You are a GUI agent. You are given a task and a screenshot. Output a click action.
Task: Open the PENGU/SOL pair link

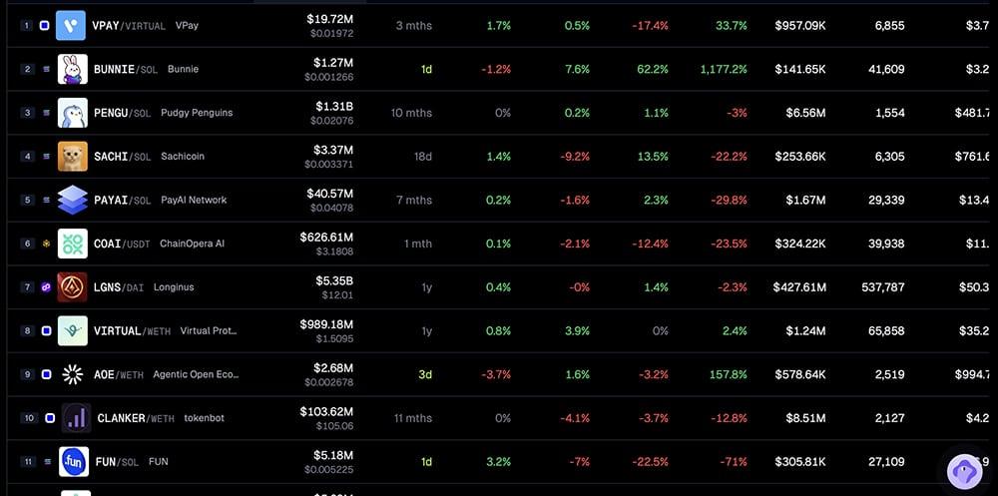coord(122,113)
